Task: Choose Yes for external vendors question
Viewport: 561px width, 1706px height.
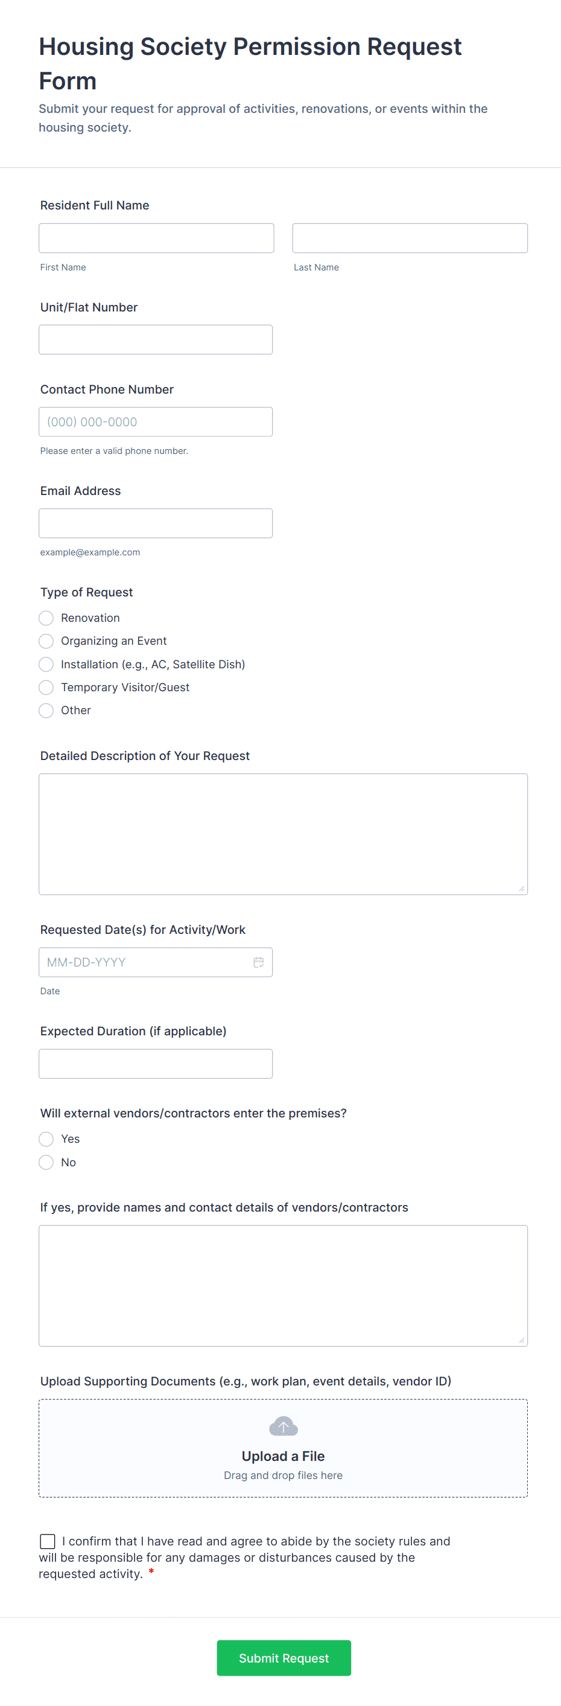Action: point(46,1139)
